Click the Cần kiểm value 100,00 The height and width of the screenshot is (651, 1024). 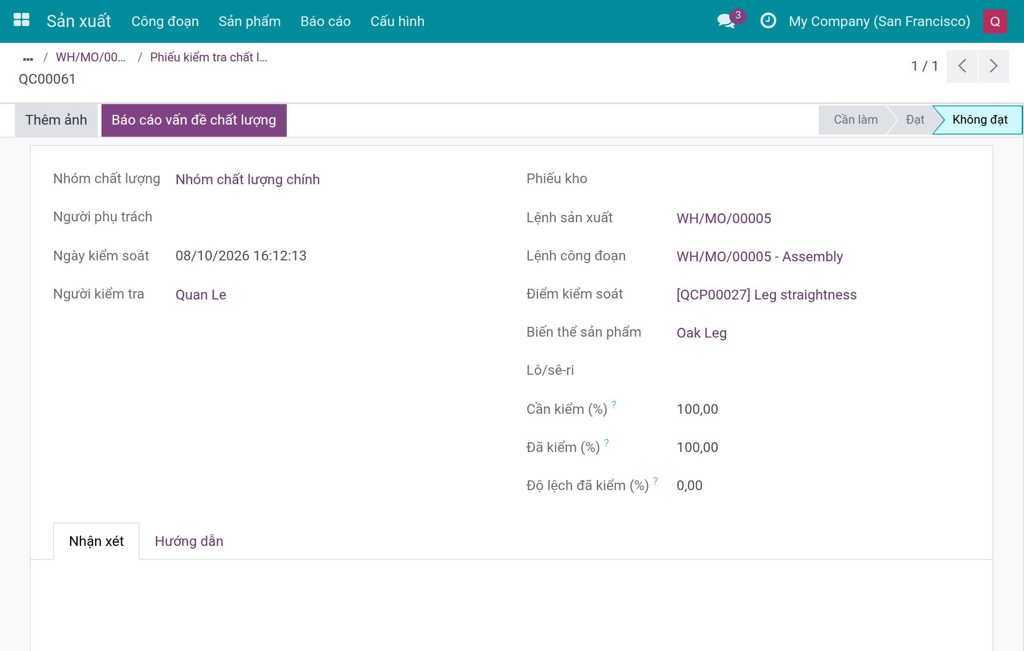[x=697, y=409]
